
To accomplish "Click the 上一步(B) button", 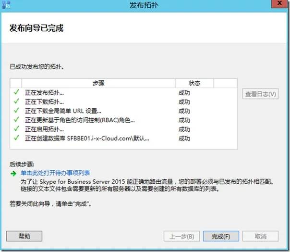I will [181, 236].
